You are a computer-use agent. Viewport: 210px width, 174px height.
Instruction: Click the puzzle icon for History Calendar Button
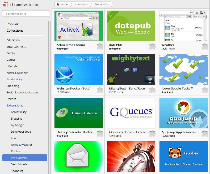click(100, 134)
